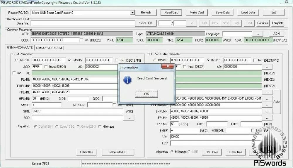The height and width of the screenshot is (168, 293).
Task: Open LTE FPLMN browse (...) button
Action: click(x=267, y=118)
